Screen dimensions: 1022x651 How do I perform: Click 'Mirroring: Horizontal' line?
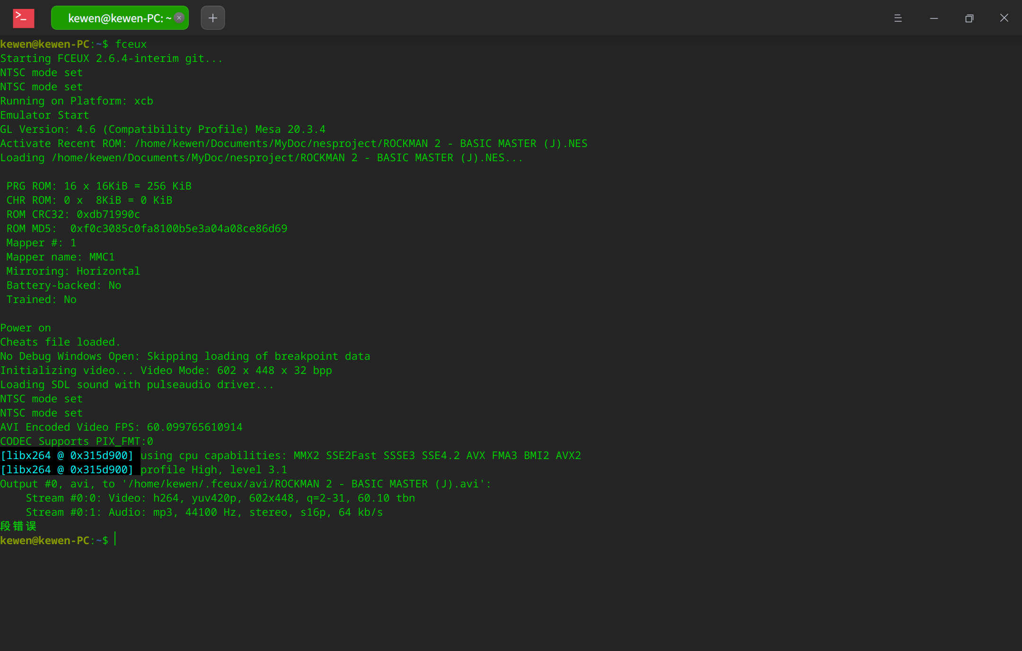(x=73, y=271)
